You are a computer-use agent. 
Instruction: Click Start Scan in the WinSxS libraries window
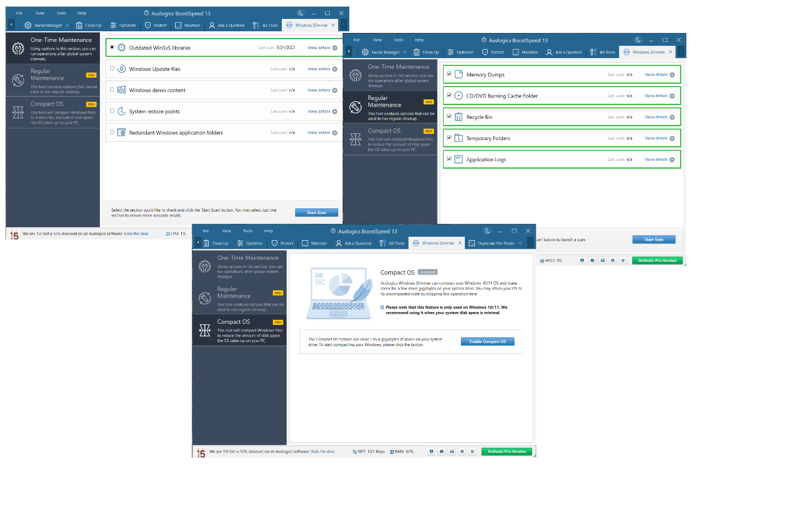click(316, 213)
